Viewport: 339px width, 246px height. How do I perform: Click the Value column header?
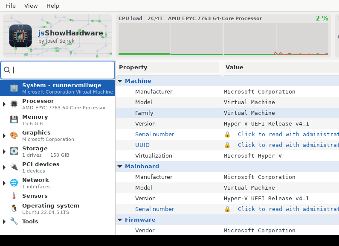[x=281, y=67]
